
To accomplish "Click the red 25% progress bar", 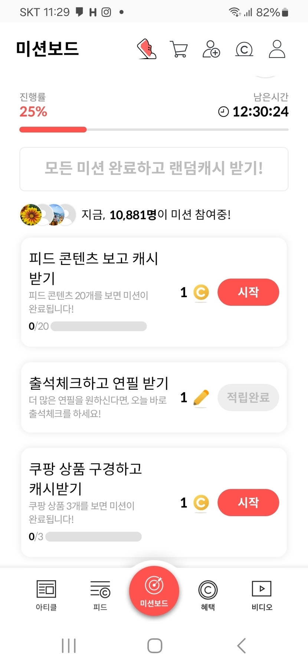I will pyautogui.click(x=53, y=130).
